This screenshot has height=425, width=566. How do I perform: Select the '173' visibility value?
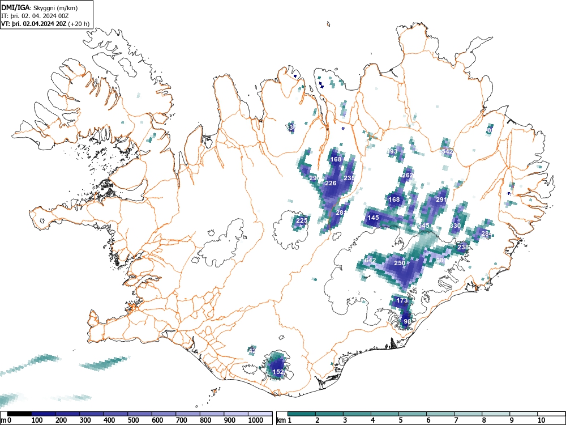pyautogui.click(x=402, y=300)
